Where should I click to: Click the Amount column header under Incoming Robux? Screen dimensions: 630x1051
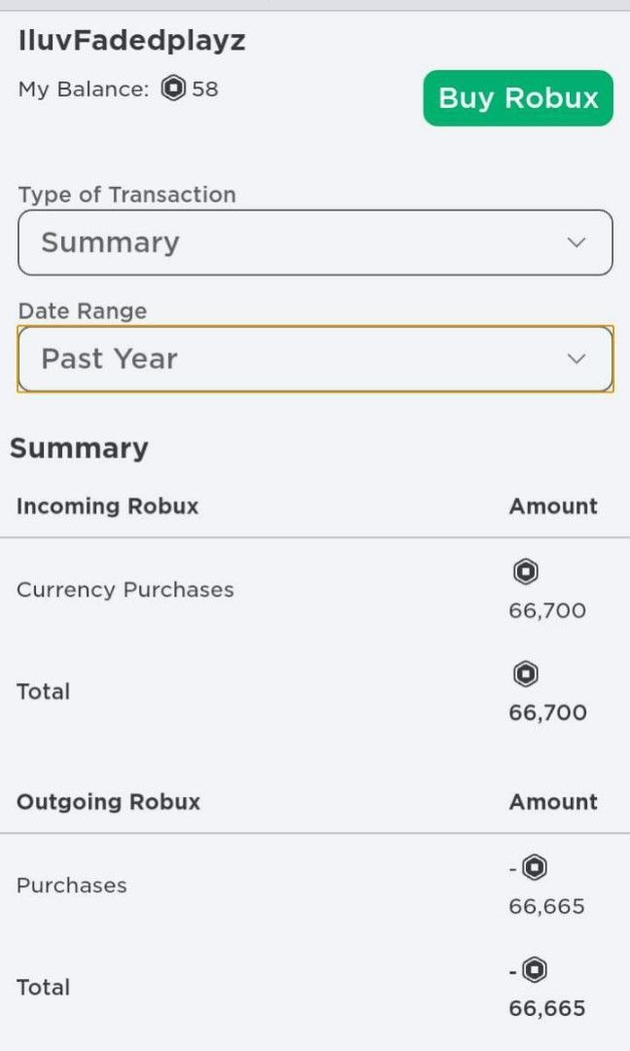553,506
